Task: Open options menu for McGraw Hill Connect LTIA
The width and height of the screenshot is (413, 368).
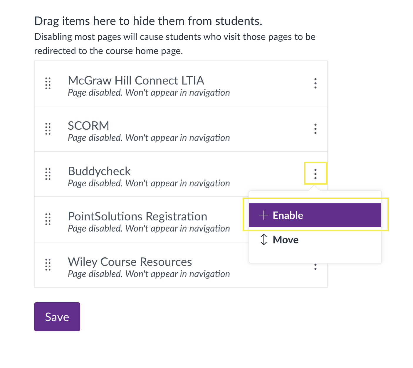Action: (315, 83)
